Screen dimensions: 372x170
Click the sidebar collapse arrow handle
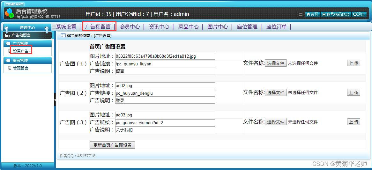pyautogui.click(x=55, y=100)
